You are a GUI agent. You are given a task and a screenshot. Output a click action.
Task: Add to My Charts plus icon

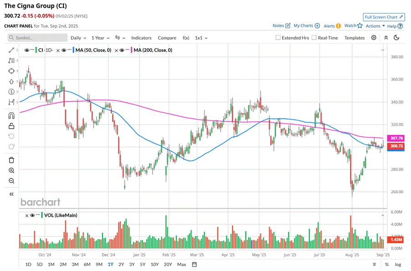pos(317,26)
